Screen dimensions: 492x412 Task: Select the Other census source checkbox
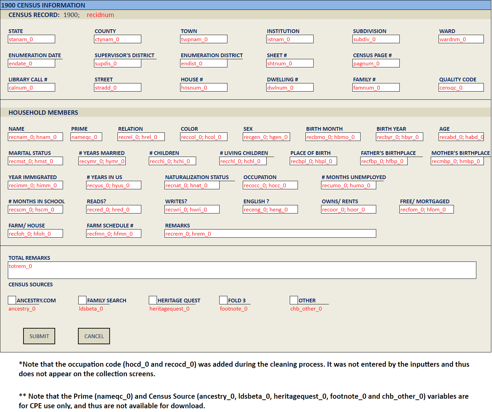pyautogui.click(x=294, y=300)
